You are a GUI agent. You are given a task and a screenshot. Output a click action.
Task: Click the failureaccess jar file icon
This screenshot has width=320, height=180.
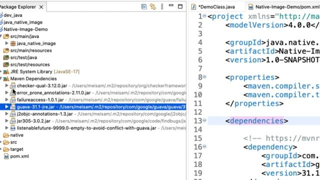13,100
